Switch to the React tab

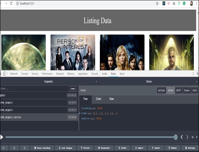click(122, 74)
